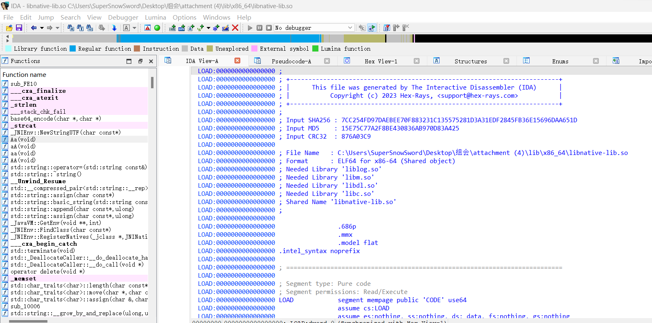The width and height of the screenshot is (652, 323).
Task: Click the green circle status icon
Action: pos(157,28)
